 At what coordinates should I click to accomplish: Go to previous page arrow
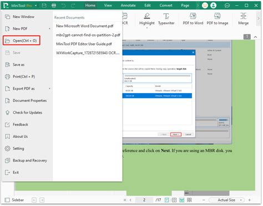pyautogui.click(x=130, y=200)
